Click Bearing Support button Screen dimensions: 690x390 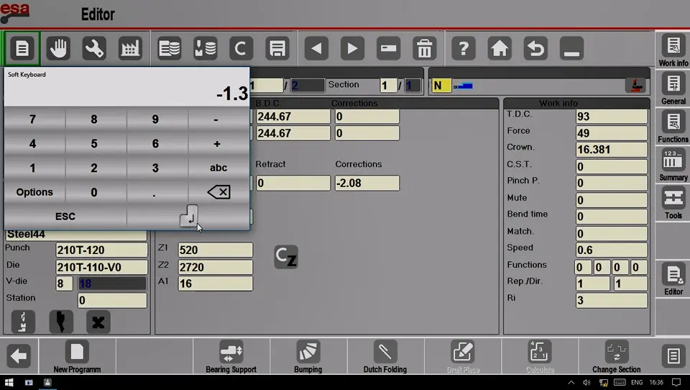point(231,357)
